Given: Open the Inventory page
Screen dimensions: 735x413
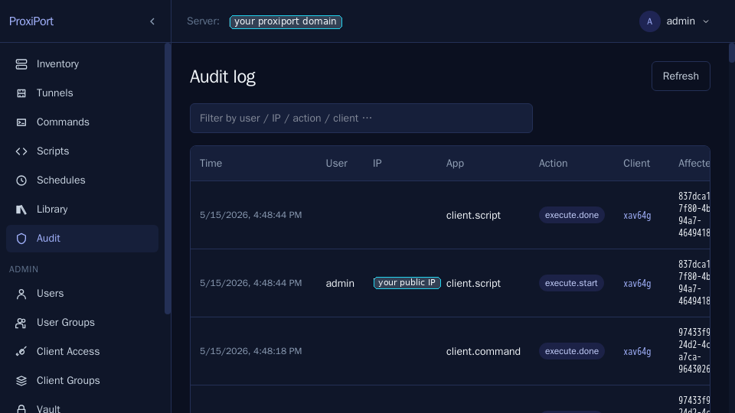Looking at the screenshot, I should pyautogui.click(x=82, y=64).
